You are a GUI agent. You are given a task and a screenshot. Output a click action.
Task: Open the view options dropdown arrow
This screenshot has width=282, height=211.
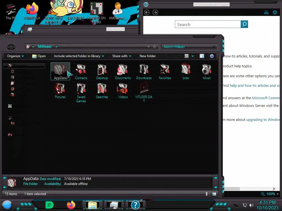pyautogui.click(x=192, y=56)
